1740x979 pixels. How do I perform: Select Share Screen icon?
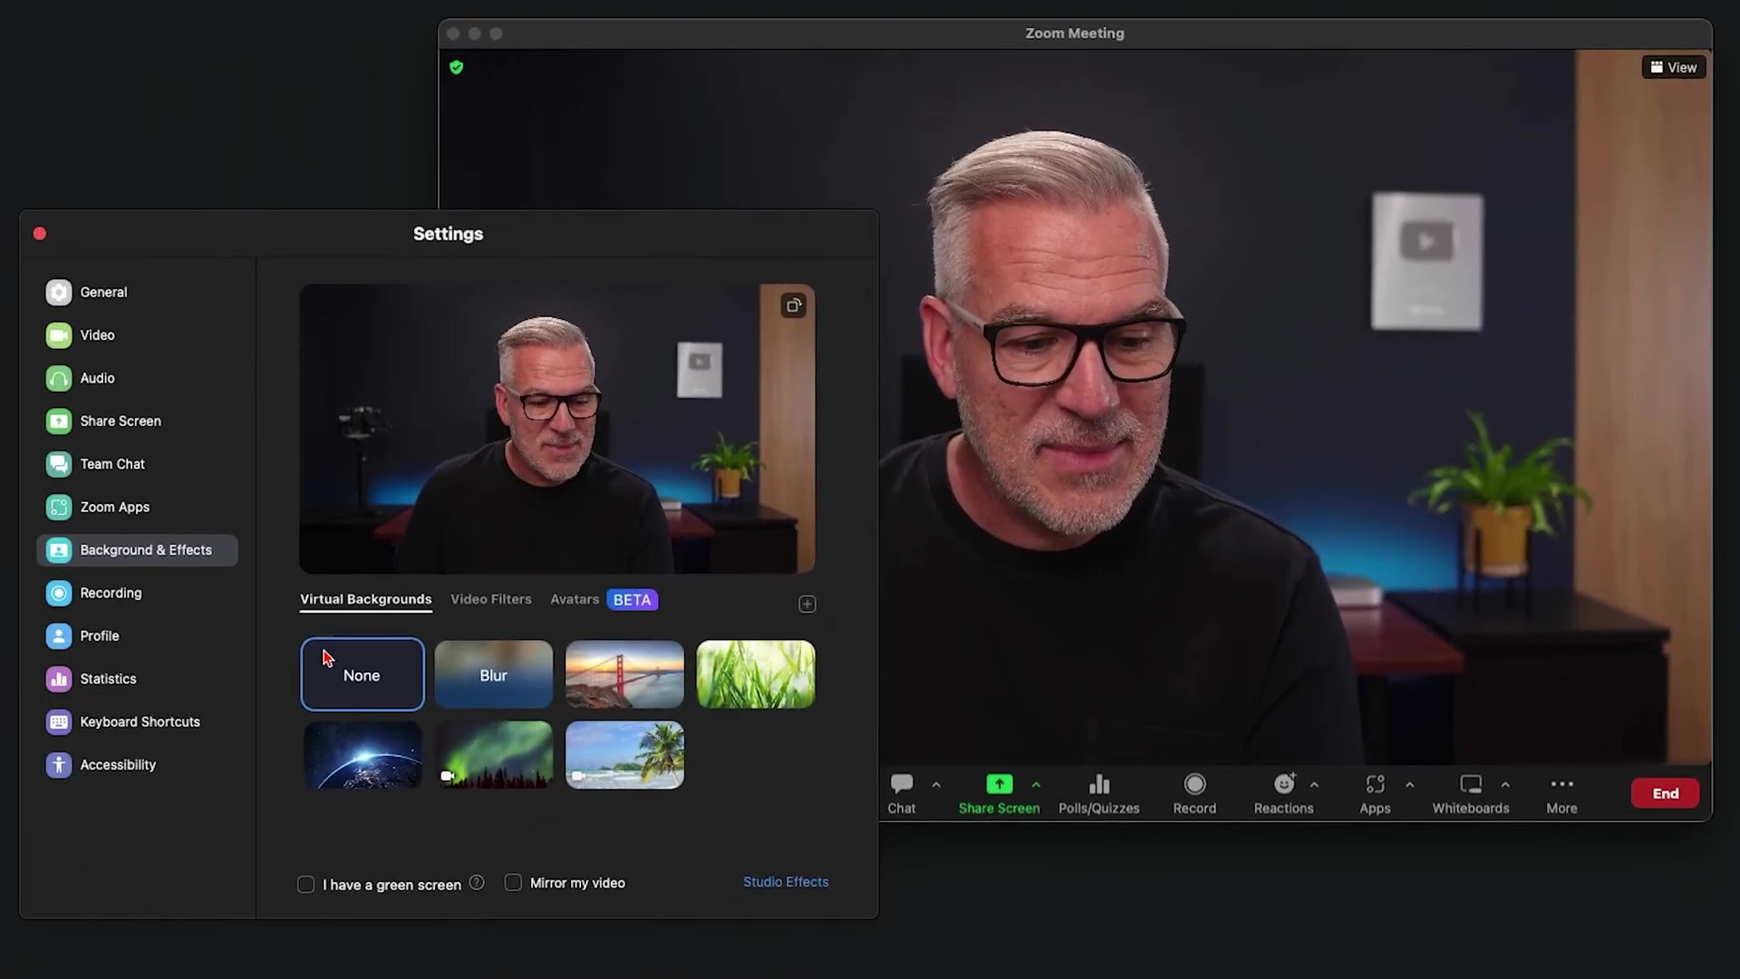(999, 784)
